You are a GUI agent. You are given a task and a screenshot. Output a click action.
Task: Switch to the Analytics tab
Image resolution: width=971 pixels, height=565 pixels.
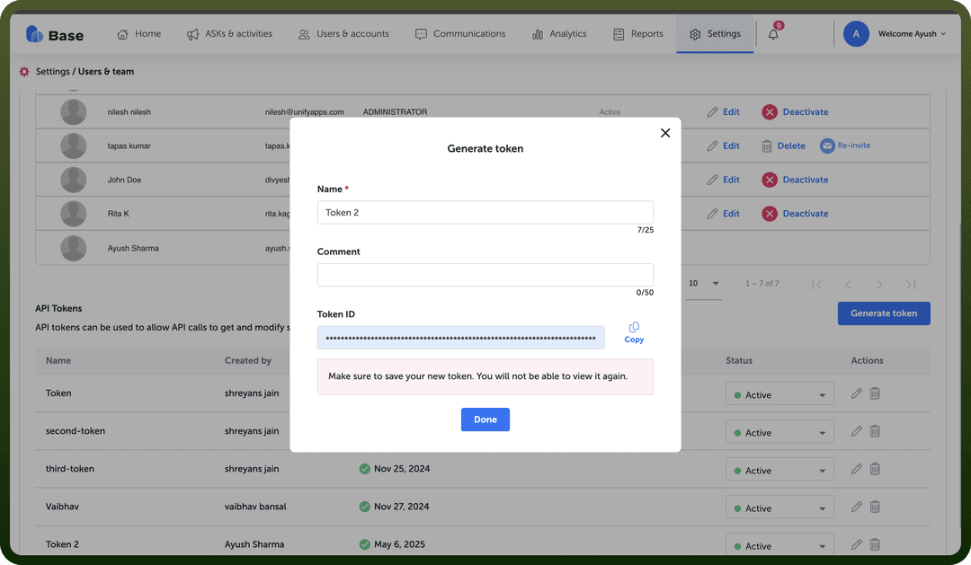tap(559, 34)
